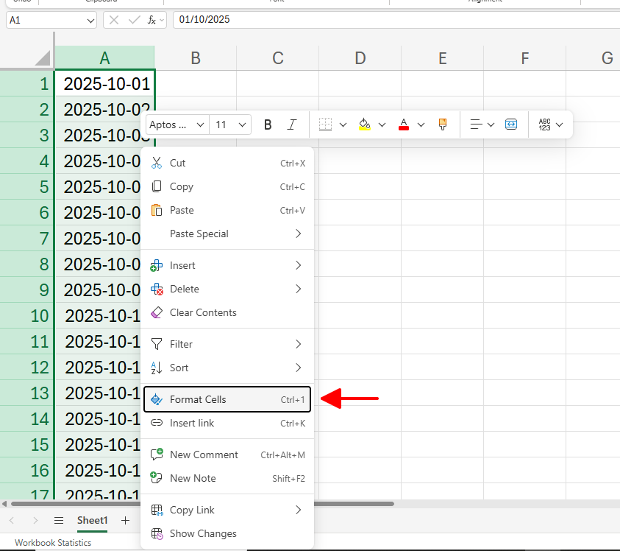The height and width of the screenshot is (551, 620).
Task: Toggle Italic in mini toolbar
Action: point(292,124)
